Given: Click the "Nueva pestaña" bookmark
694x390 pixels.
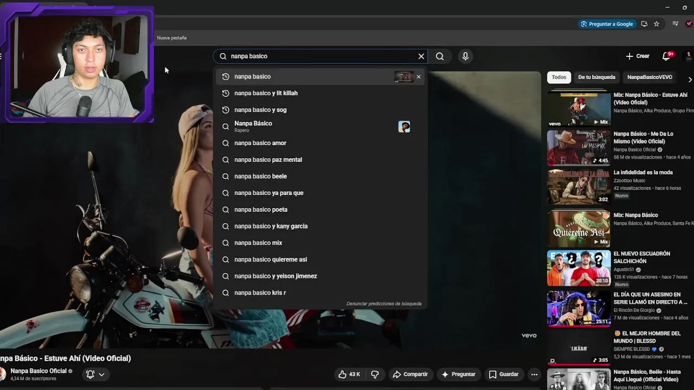Looking at the screenshot, I should [171, 38].
